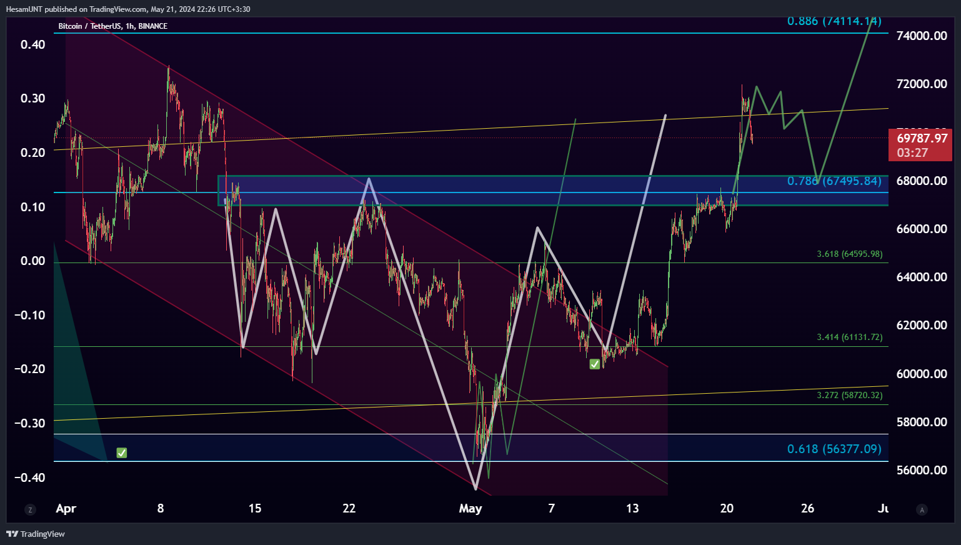
Task: Click −0.10 on the left scale
Action: [x=29, y=315]
